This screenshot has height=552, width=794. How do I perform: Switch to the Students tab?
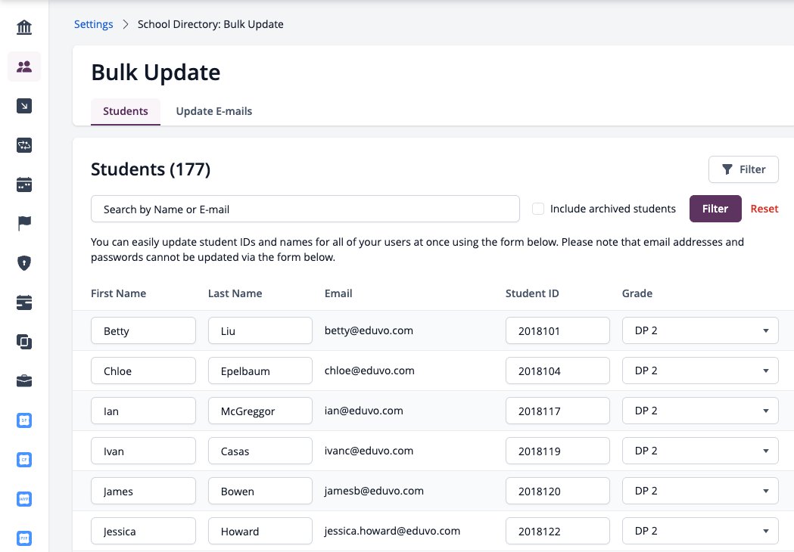[126, 111]
